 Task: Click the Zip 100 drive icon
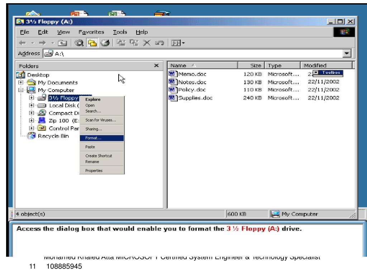pos(42,120)
